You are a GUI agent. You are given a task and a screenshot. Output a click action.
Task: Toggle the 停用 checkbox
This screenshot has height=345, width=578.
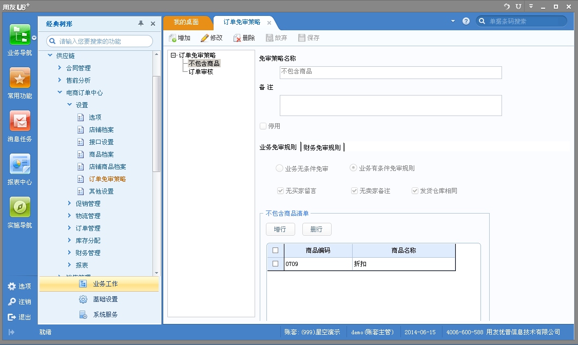point(263,126)
